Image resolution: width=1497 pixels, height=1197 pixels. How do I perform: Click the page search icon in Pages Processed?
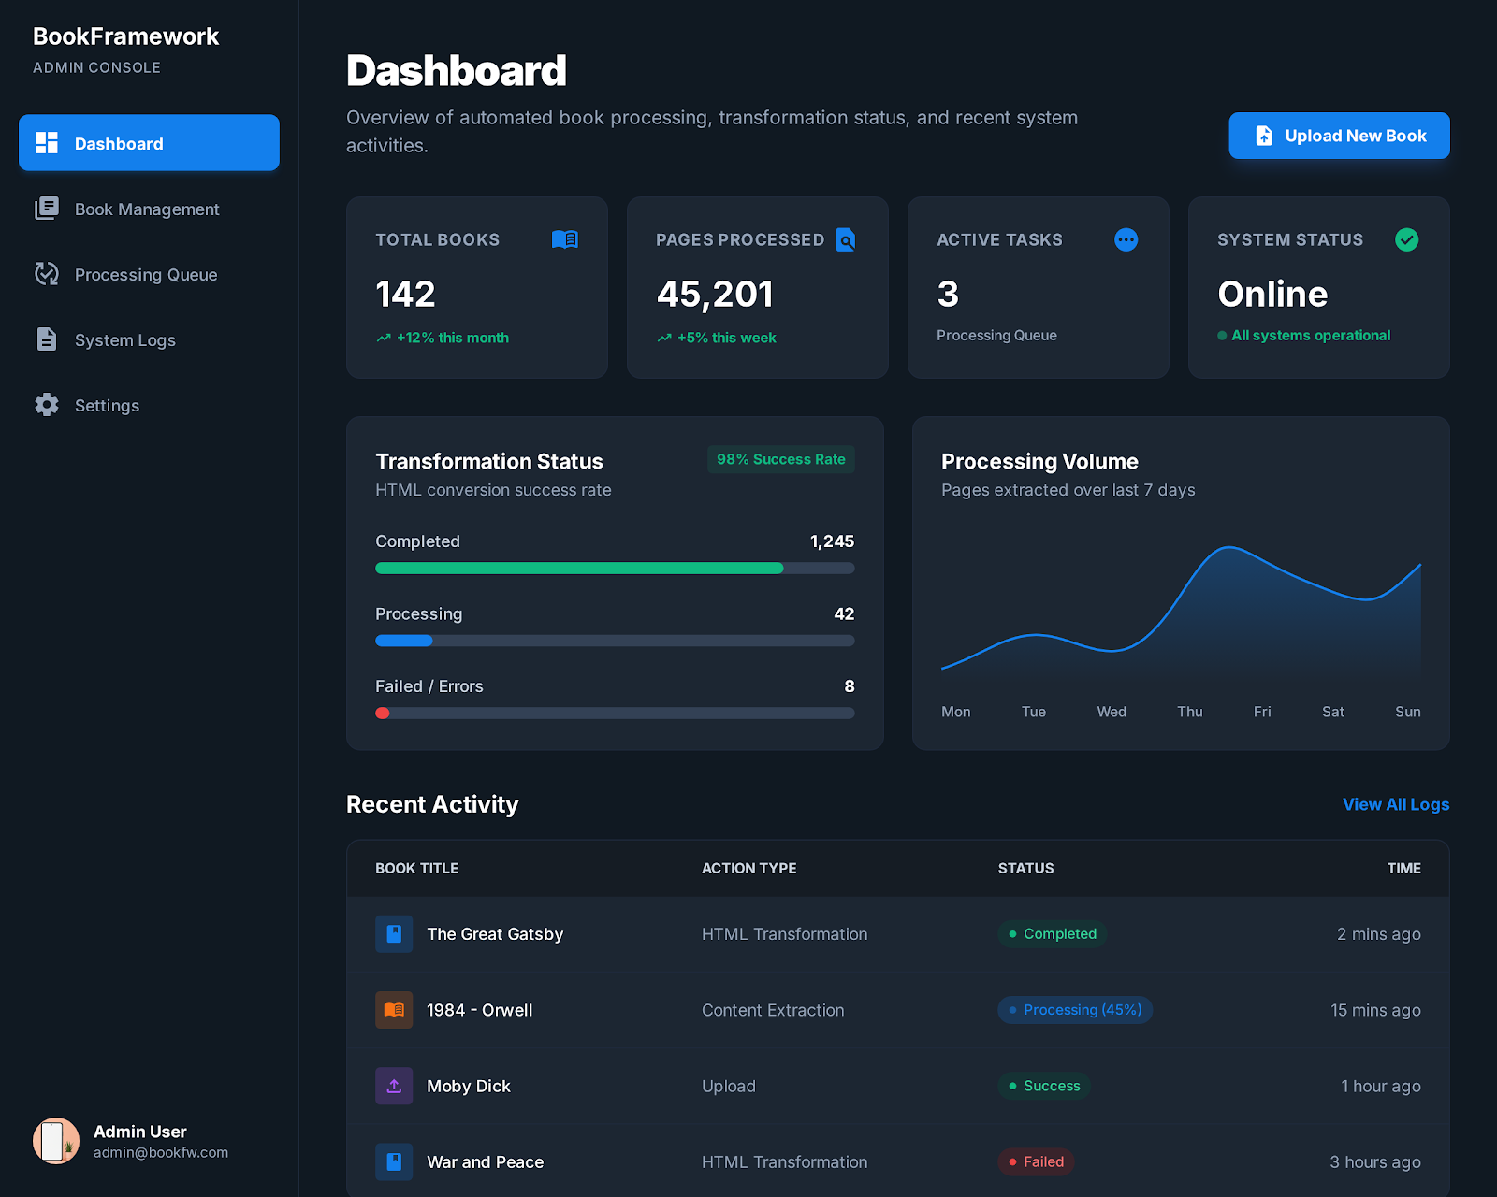tap(845, 239)
